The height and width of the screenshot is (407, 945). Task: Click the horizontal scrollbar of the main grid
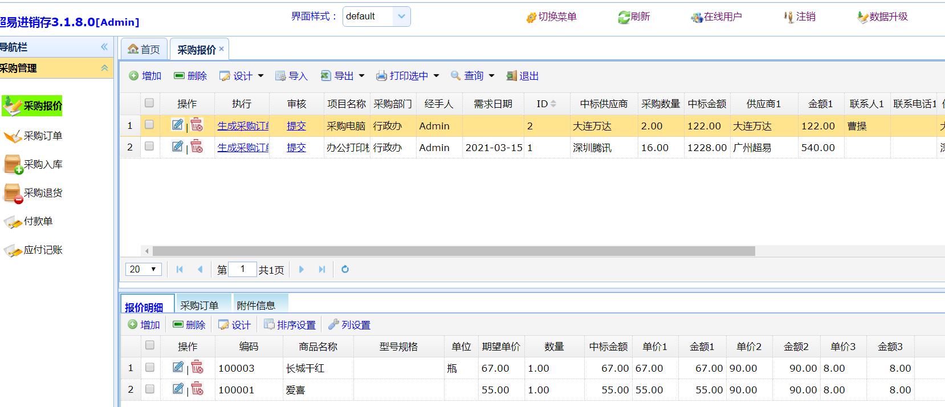point(453,251)
